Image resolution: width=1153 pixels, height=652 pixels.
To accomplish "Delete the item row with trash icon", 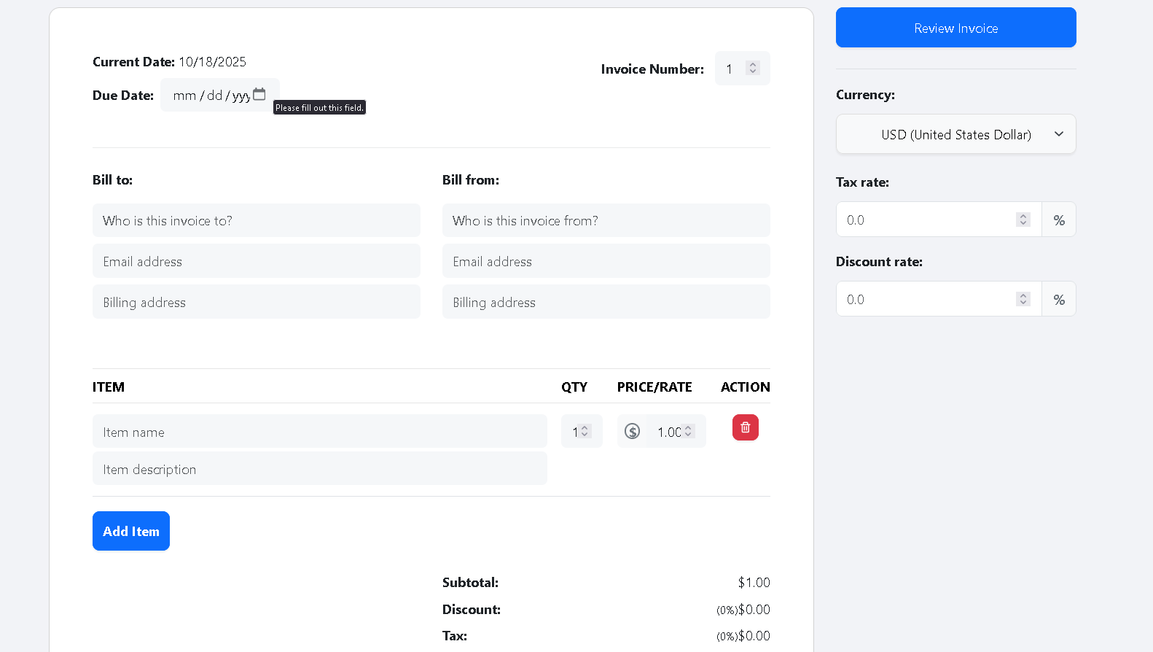I will (745, 427).
